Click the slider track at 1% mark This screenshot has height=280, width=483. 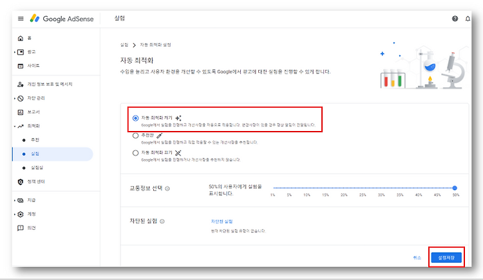coord(273,188)
